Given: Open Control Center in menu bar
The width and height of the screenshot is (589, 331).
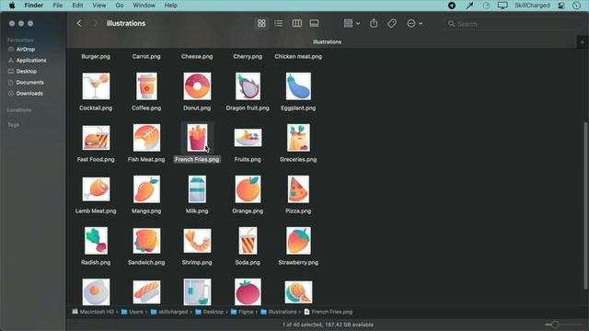Looking at the screenshot, I should [561, 6].
